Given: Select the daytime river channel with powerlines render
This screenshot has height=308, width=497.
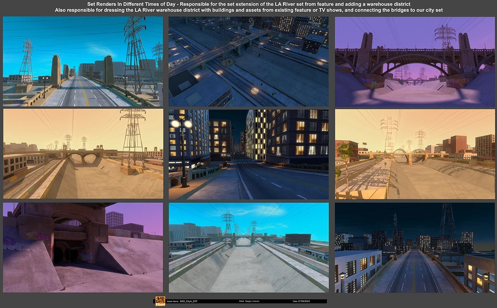Looking at the screenshot, I should coord(248,246).
